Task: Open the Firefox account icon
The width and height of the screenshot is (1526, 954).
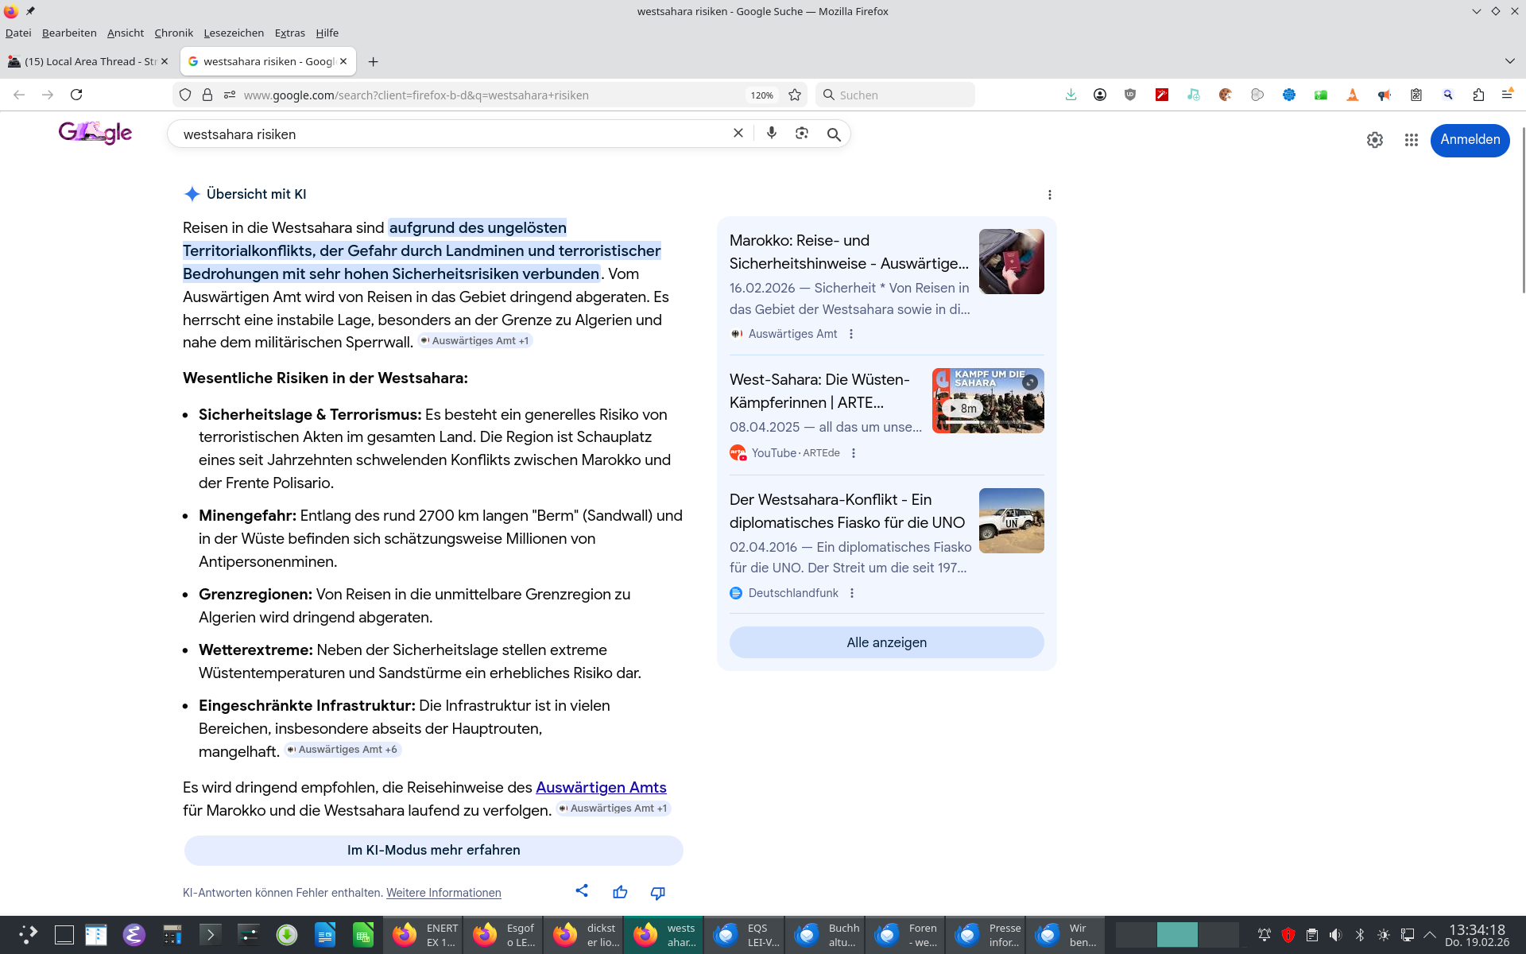Action: [x=1100, y=95]
